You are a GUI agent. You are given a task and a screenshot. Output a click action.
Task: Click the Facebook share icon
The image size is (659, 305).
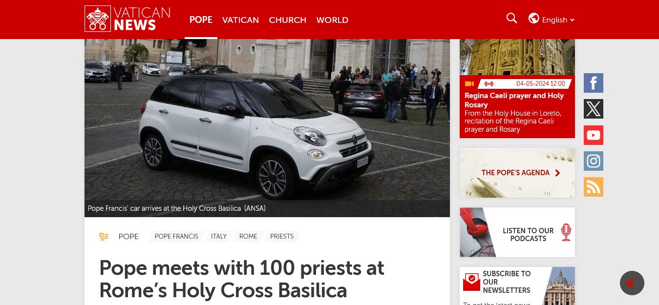click(x=594, y=83)
